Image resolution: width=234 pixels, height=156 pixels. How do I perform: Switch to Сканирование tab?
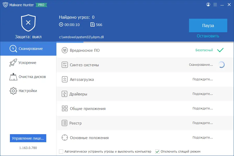pos(28,49)
